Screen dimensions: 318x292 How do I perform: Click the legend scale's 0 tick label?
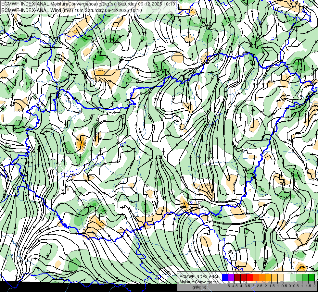click(x=290, y=286)
